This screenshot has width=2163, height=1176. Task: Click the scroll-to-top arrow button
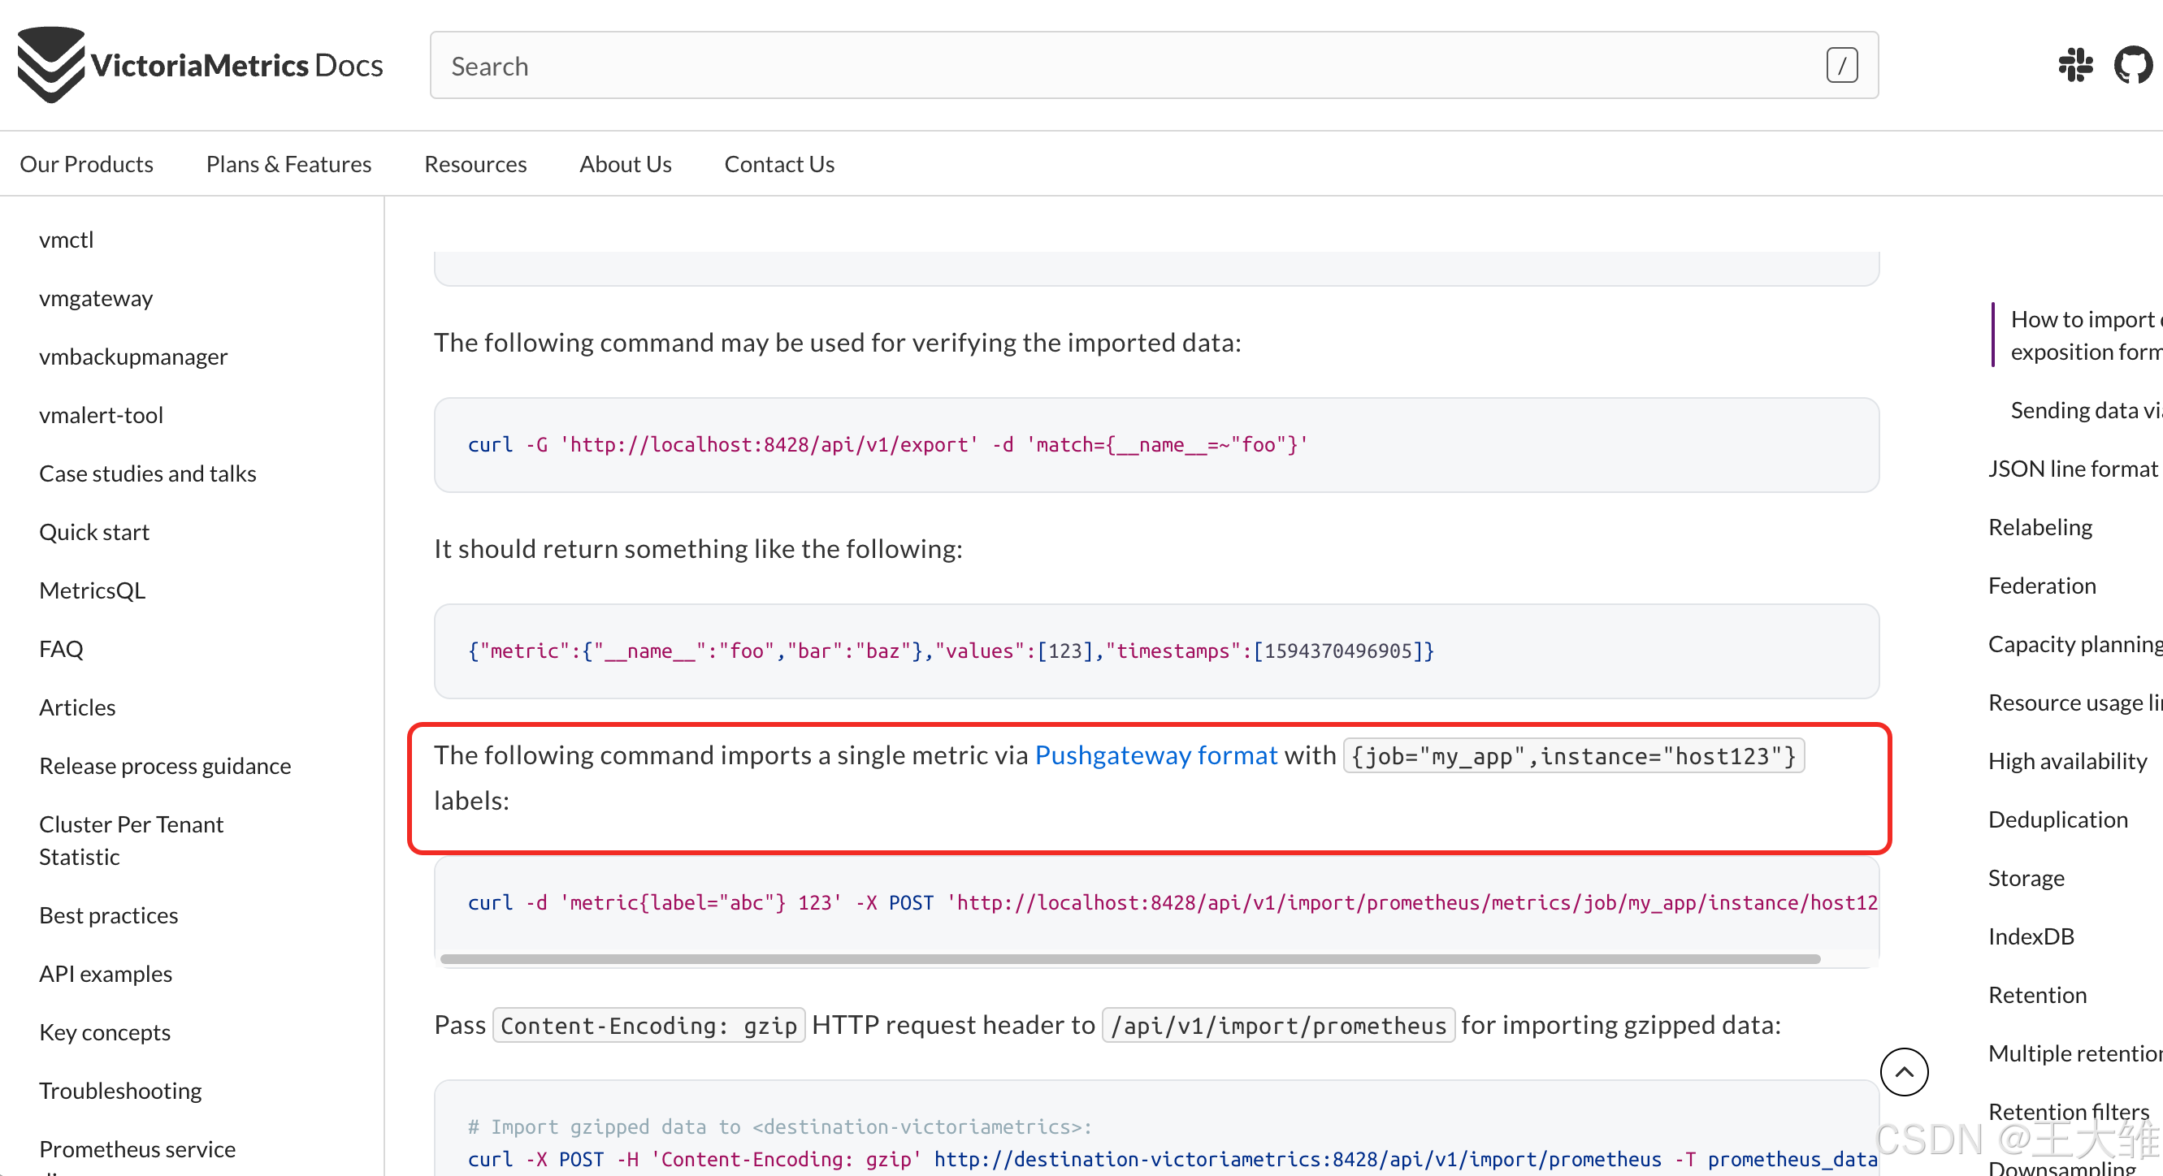pyautogui.click(x=1904, y=1071)
